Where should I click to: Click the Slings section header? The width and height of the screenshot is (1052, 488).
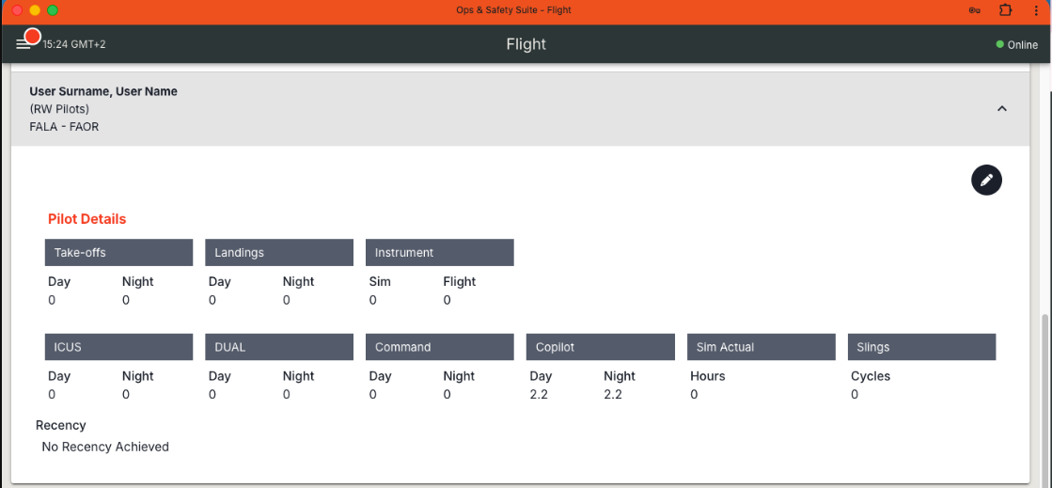tap(921, 347)
